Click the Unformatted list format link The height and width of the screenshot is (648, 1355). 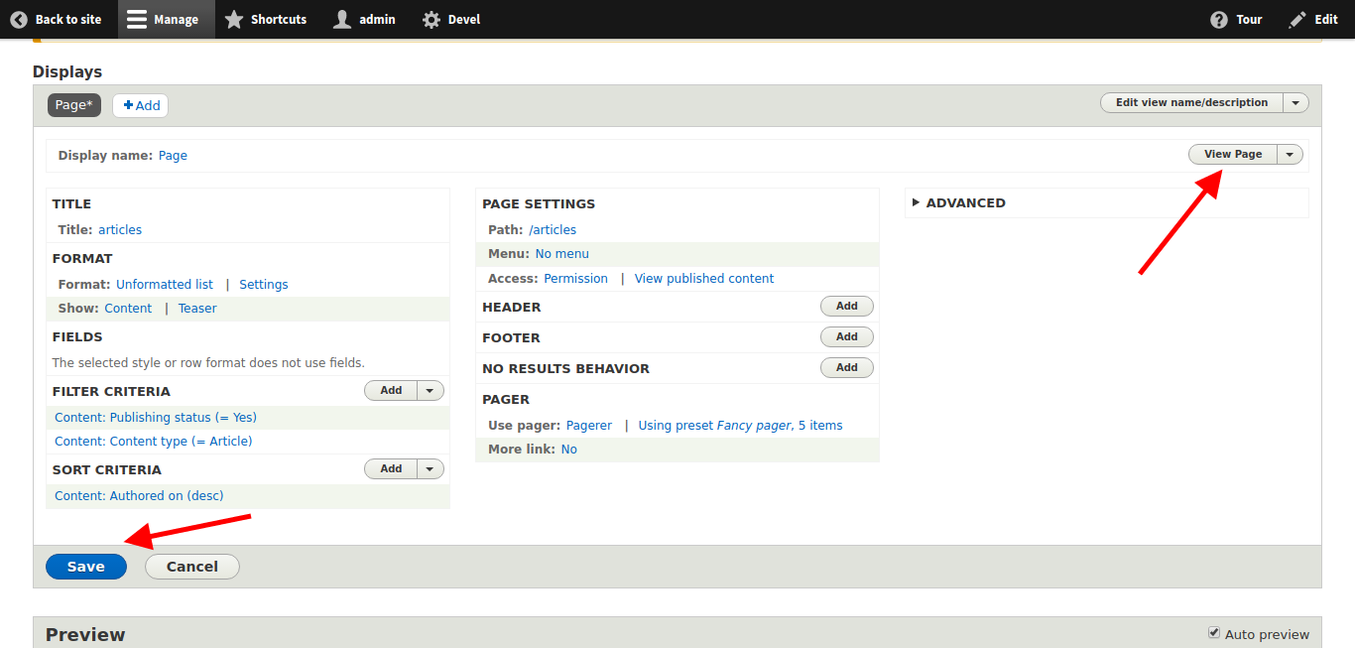click(x=164, y=284)
